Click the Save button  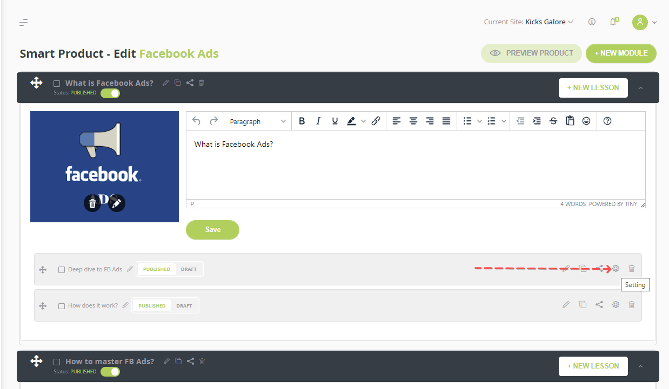(x=212, y=230)
